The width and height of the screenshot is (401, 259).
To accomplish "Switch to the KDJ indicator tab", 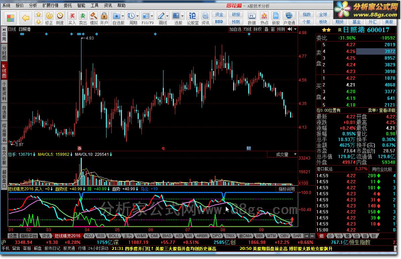I will click(x=88, y=236).
